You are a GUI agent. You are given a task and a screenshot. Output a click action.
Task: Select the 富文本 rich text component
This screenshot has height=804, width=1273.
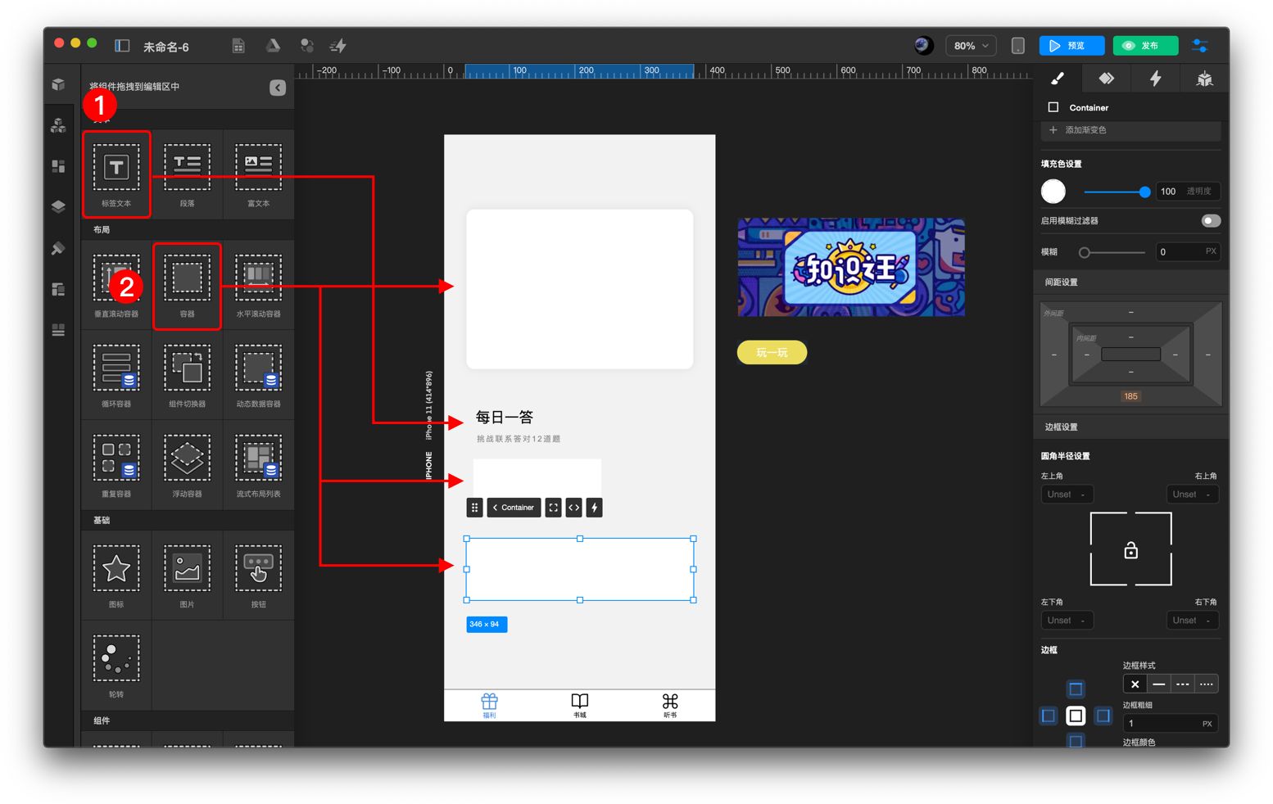(x=258, y=174)
